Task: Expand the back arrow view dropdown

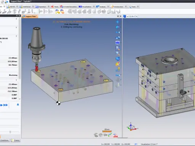Action: coord(121,27)
